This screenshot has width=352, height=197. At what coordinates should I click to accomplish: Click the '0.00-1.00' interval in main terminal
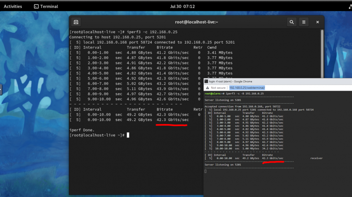pyautogui.click(x=98, y=53)
